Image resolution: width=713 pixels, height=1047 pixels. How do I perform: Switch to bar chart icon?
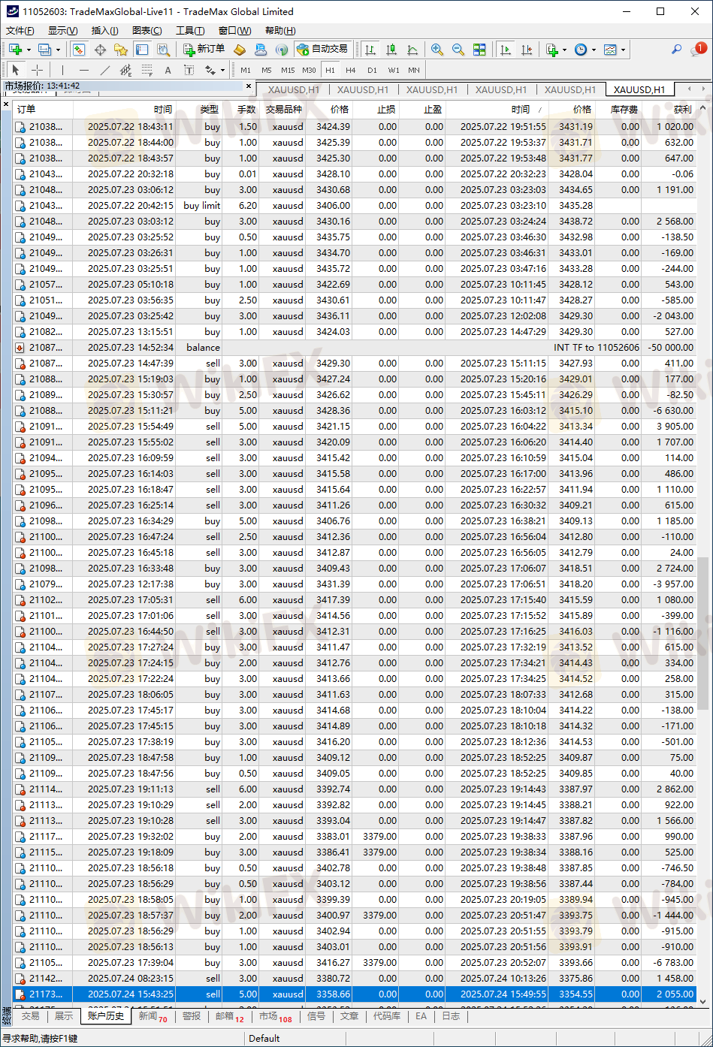370,50
